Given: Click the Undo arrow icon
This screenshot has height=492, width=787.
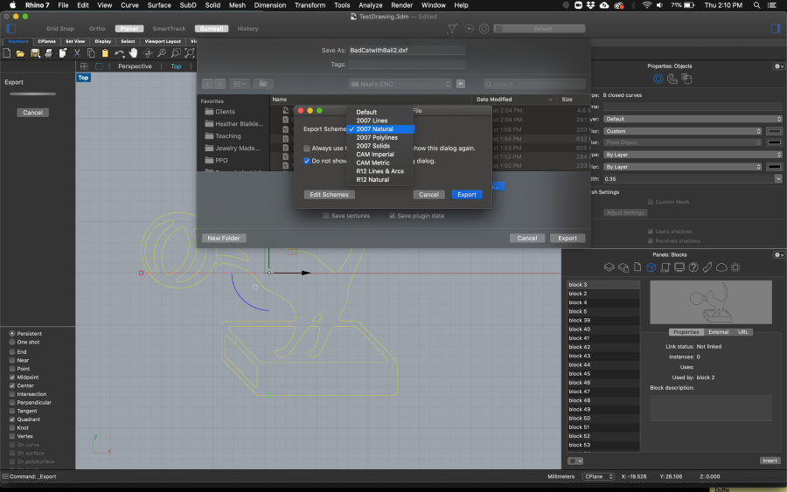Looking at the screenshot, I should click(x=119, y=52).
